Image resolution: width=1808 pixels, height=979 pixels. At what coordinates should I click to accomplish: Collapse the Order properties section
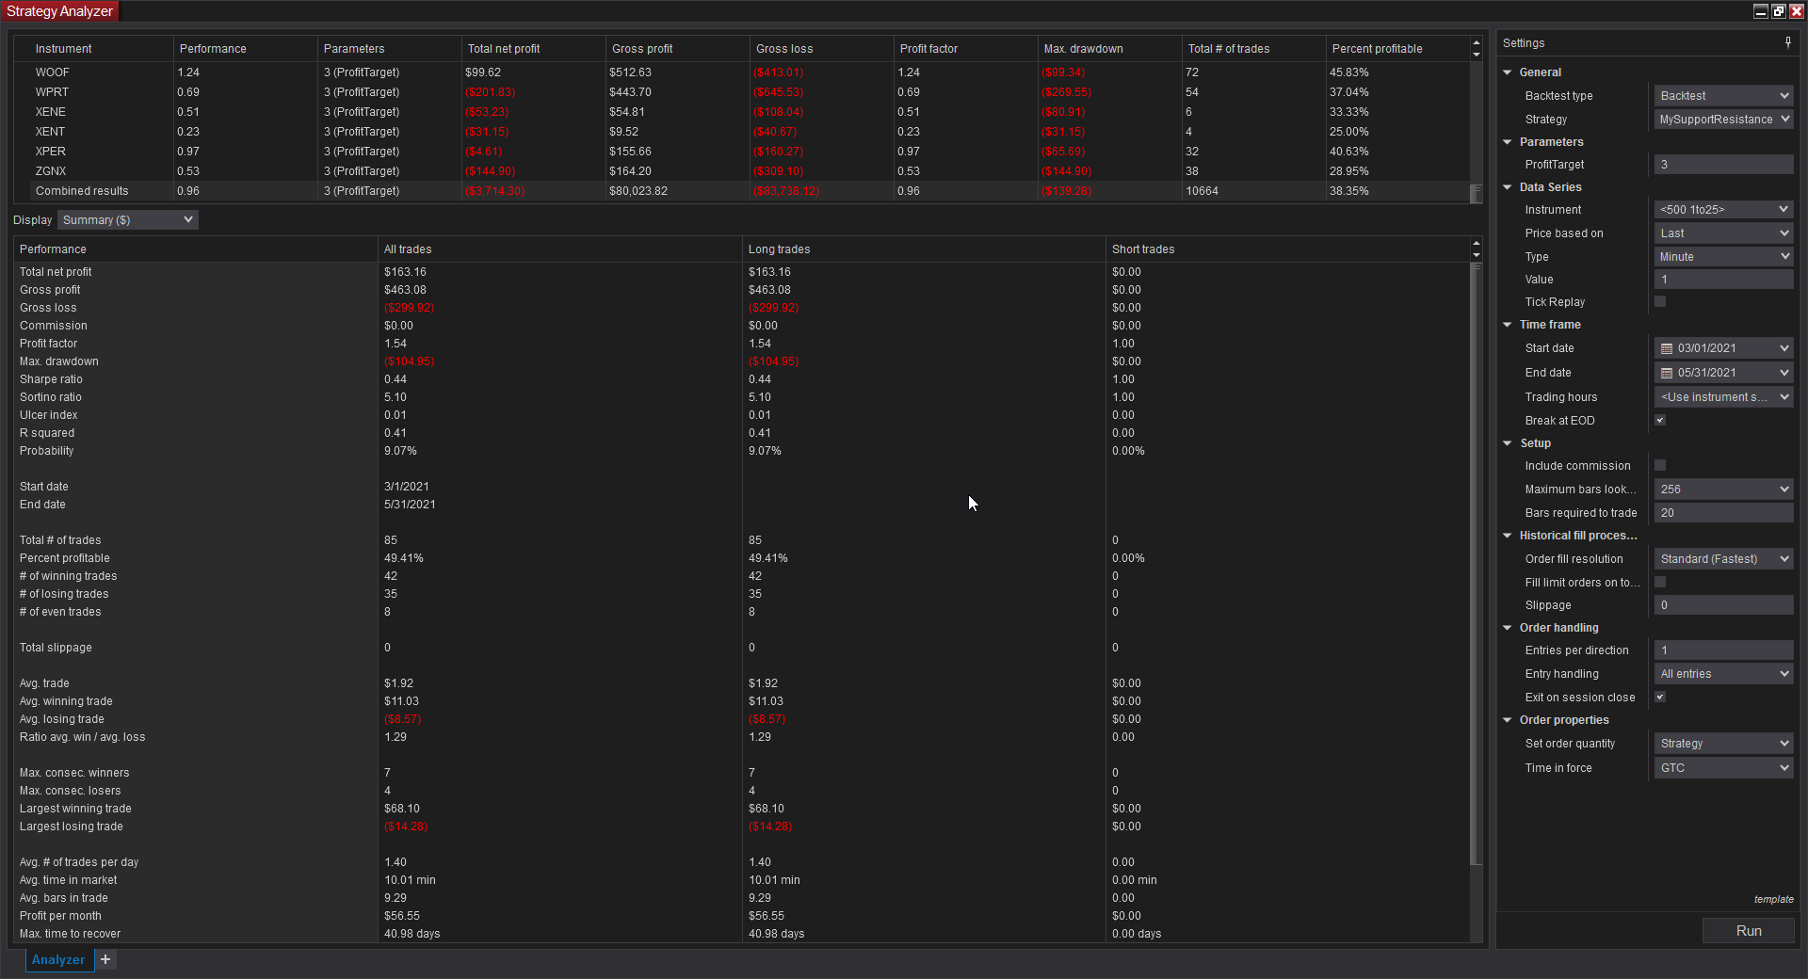pyautogui.click(x=1508, y=720)
